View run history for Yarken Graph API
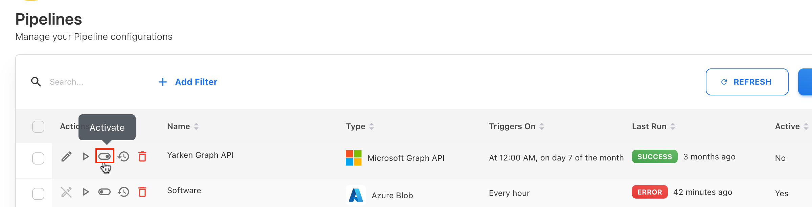The width and height of the screenshot is (812, 207). [123, 156]
